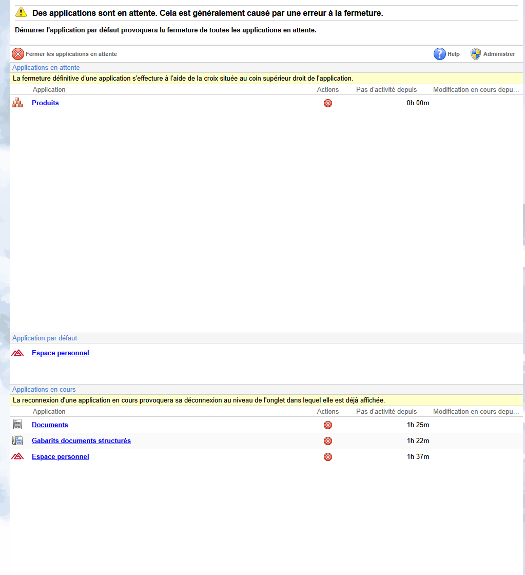Open the Produits link
The width and height of the screenshot is (525, 575).
point(45,103)
